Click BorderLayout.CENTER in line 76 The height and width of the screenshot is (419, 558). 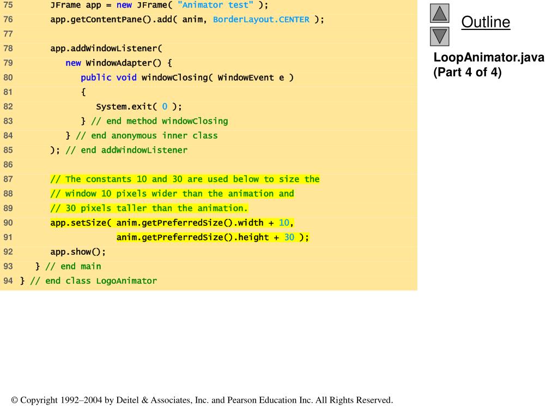[x=261, y=20]
